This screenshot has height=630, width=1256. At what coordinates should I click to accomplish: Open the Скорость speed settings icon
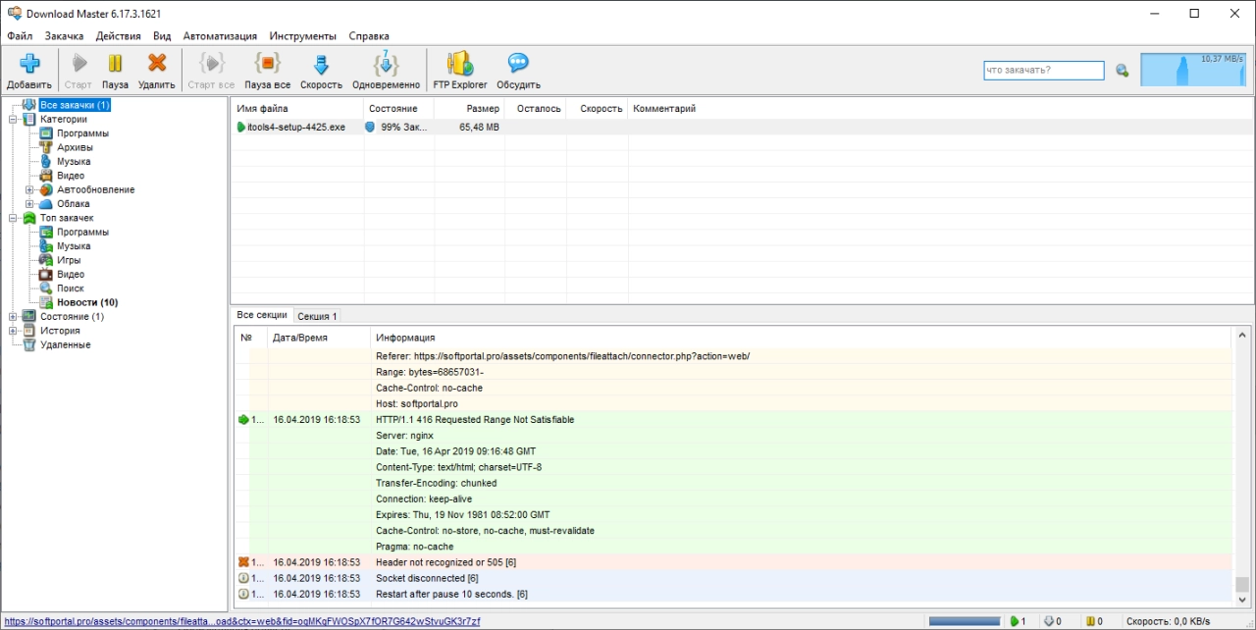click(321, 64)
